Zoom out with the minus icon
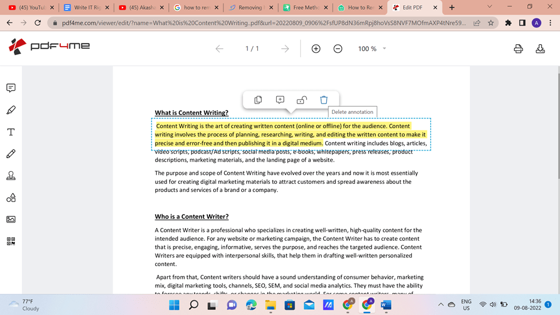560x315 pixels. coord(338,49)
